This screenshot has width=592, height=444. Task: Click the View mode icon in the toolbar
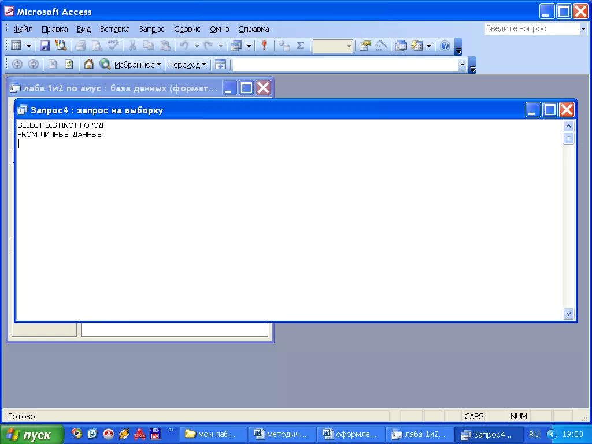coord(16,46)
